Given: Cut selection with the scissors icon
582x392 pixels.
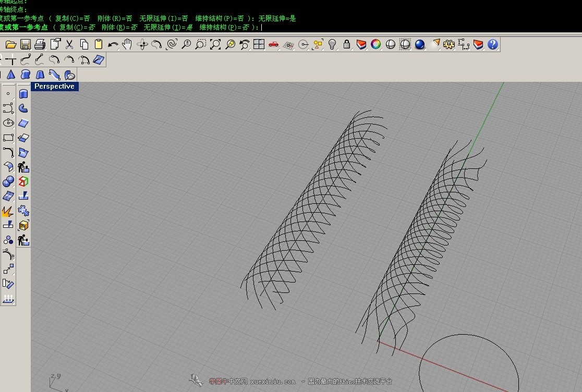Looking at the screenshot, I should [69, 44].
